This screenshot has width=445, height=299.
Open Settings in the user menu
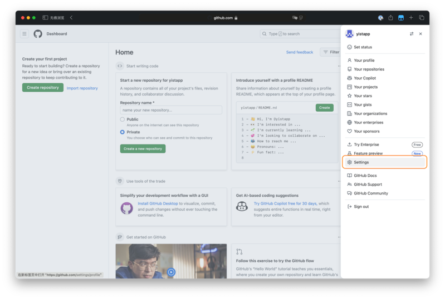pos(385,162)
